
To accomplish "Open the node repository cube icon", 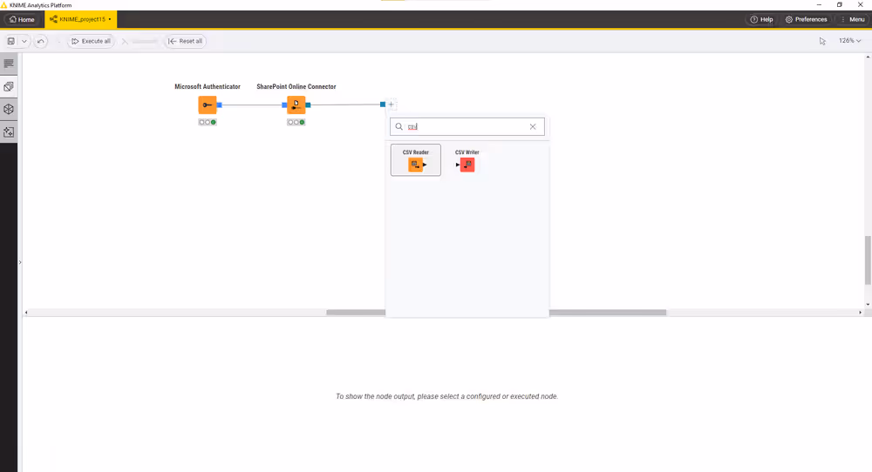I will coord(9,110).
